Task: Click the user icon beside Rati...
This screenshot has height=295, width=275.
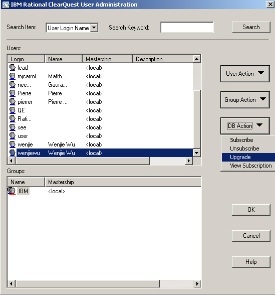Action: 13,119
